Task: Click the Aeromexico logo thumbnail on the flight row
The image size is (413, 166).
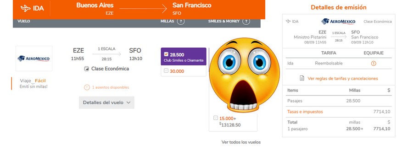Action: [x=34, y=59]
